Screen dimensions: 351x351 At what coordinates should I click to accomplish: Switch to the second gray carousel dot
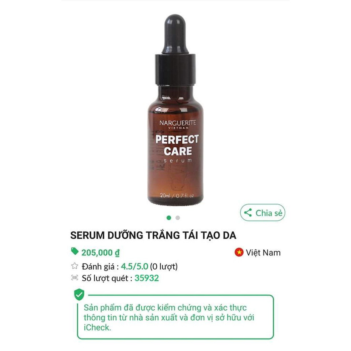pos(178,218)
